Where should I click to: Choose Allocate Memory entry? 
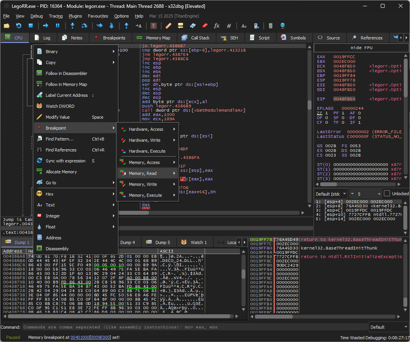click(x=76, y=172)
